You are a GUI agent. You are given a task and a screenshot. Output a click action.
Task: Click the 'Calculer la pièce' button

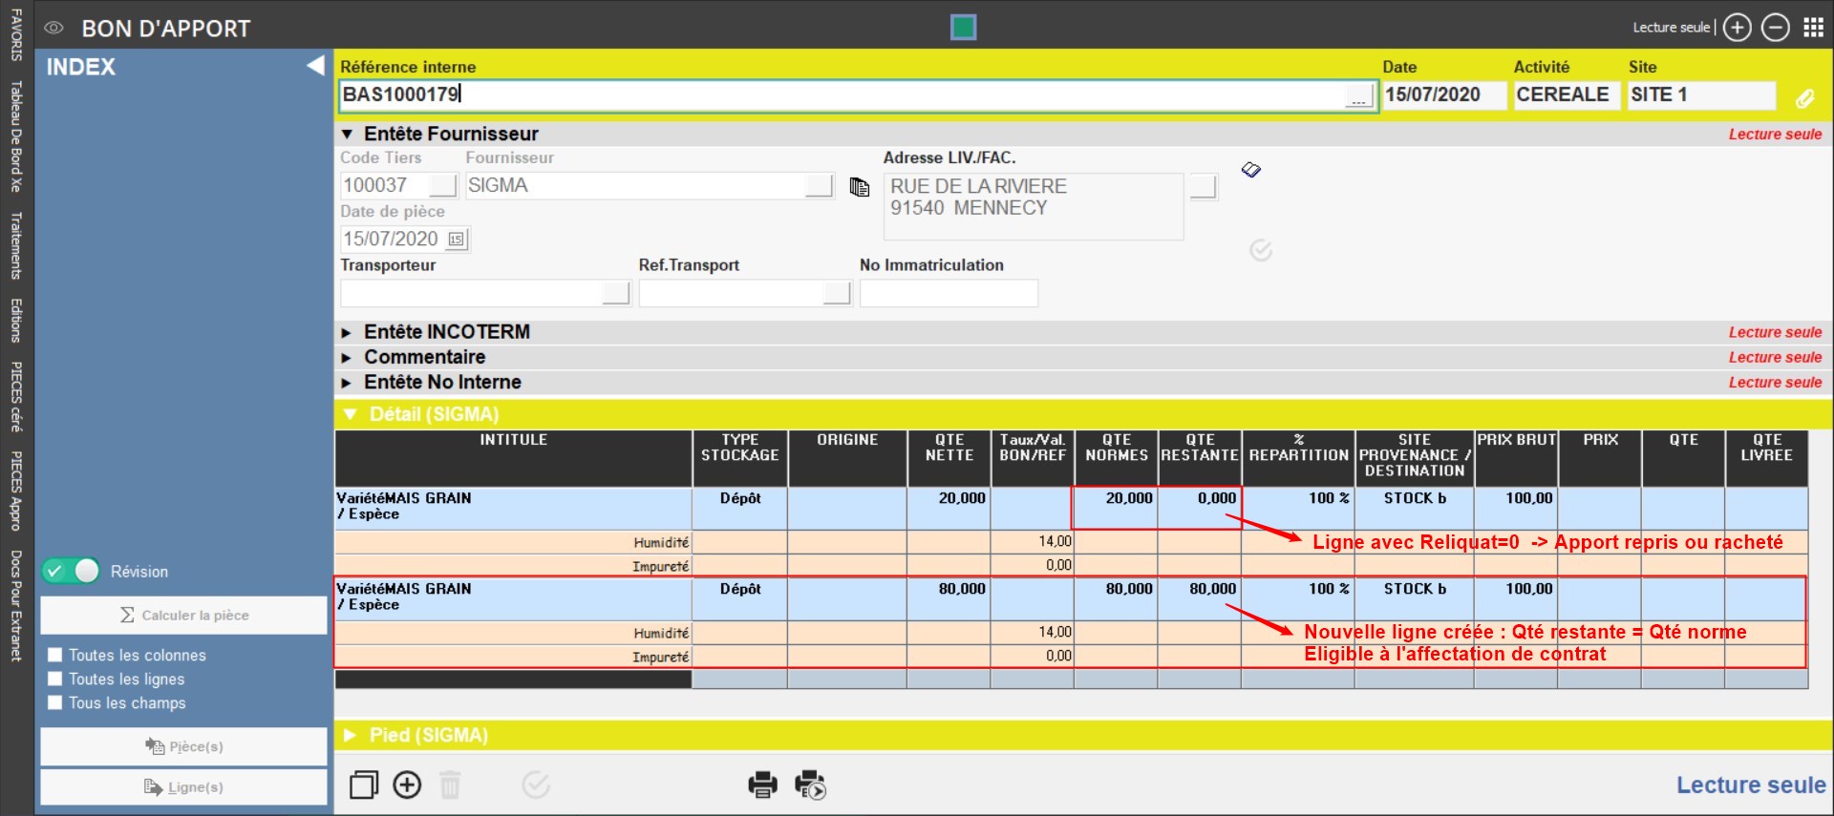click(183, 616)
